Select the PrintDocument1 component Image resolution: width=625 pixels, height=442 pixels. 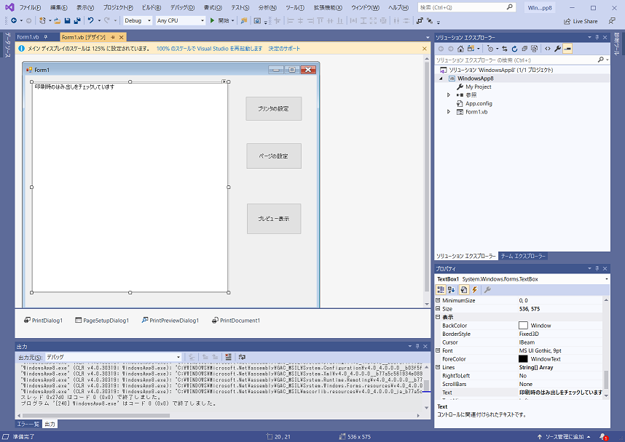pos(236,321)
